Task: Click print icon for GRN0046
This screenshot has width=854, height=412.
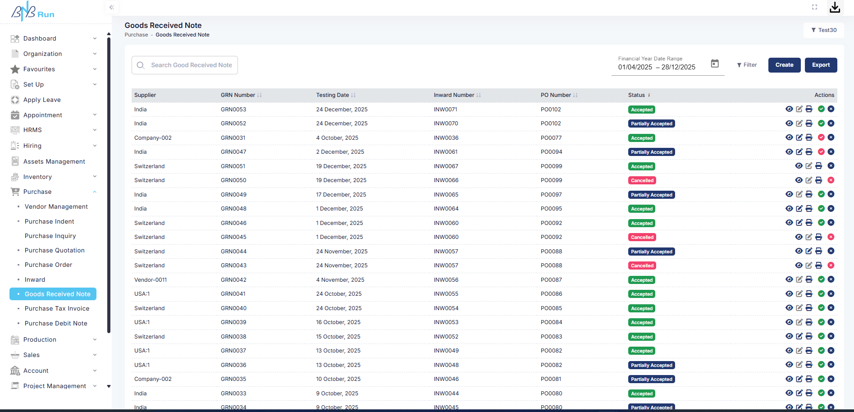Action: point(809,223)
